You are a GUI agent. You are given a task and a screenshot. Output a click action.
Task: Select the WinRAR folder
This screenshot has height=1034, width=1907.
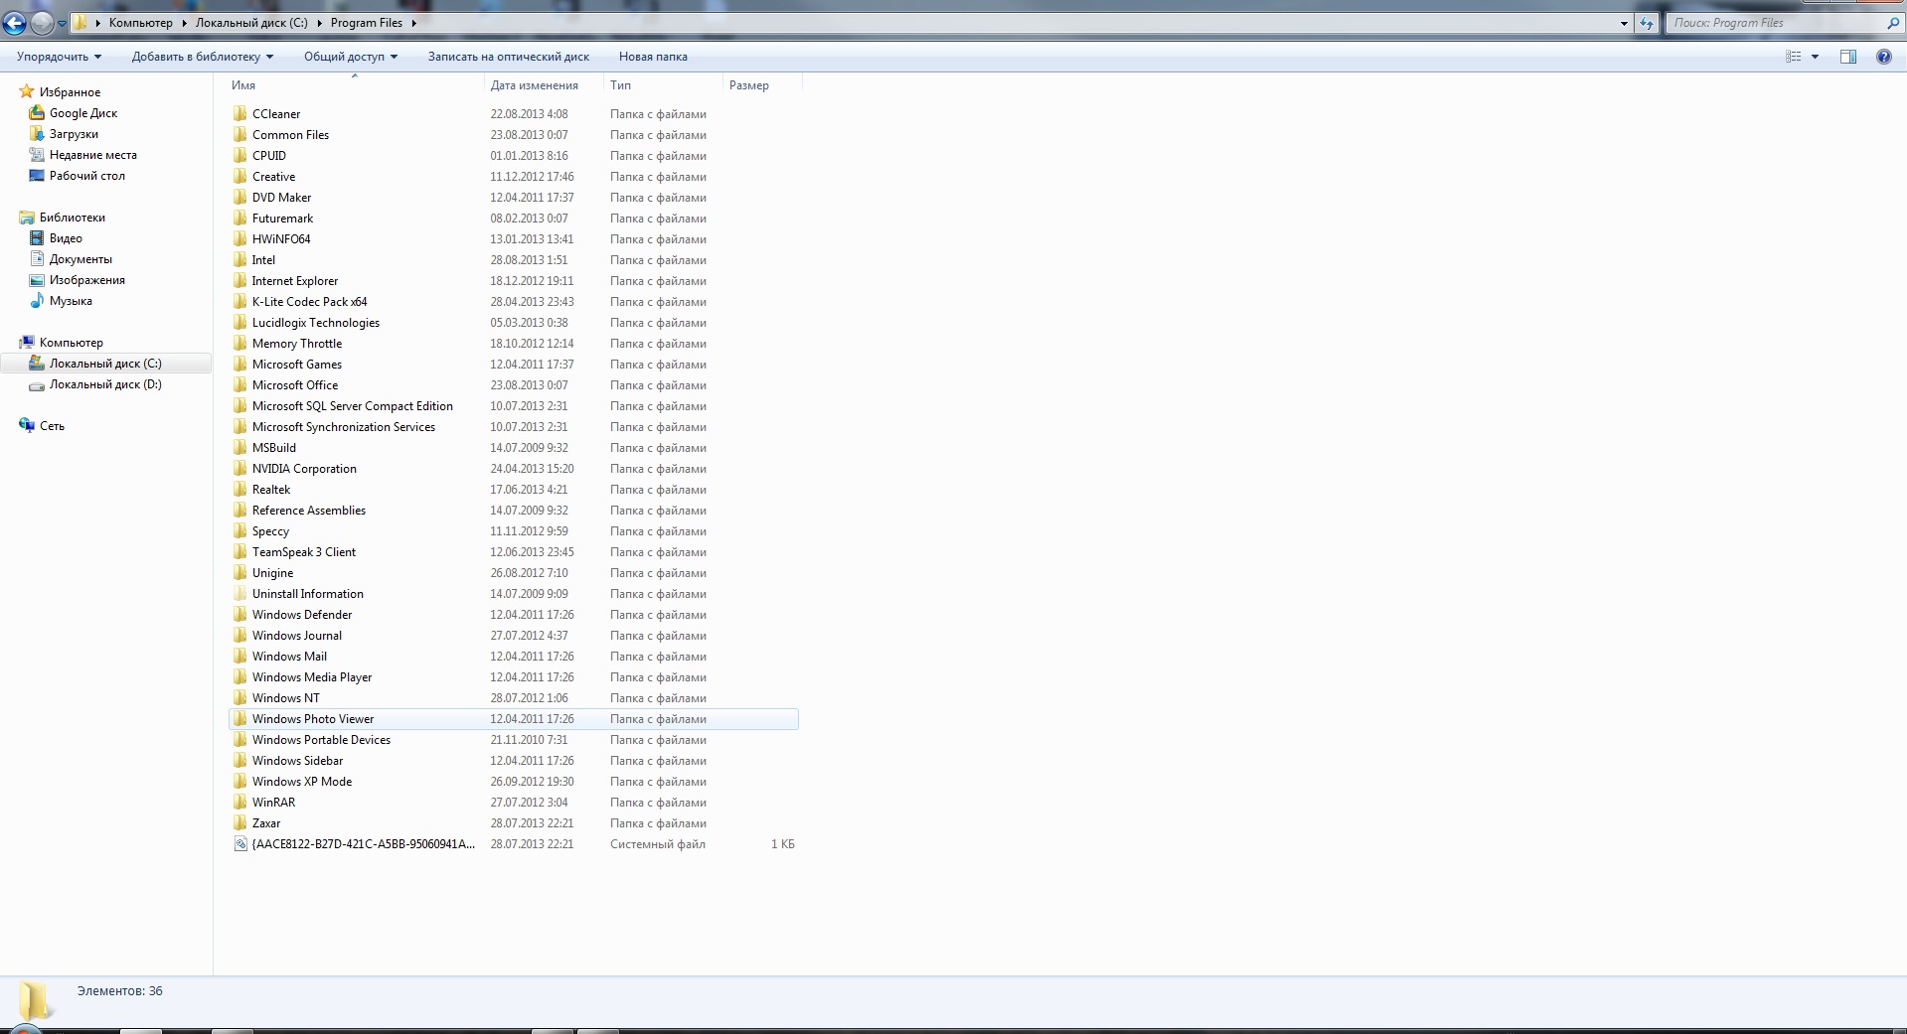click(273, 803)
